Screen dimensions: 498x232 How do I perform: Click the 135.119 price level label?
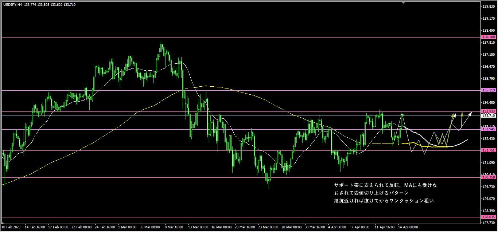[488, 90]
